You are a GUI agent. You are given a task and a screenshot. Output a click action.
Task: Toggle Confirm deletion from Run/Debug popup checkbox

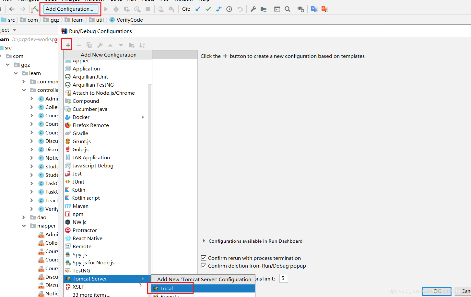204,266
